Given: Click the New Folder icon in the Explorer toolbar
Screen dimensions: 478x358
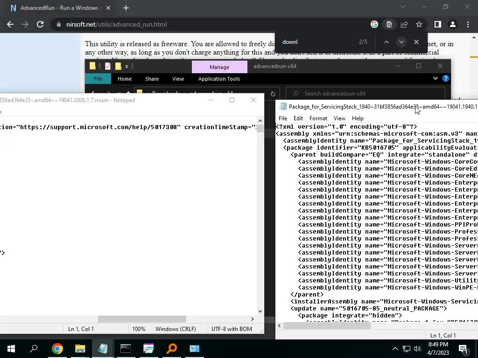Looking at the screenshot, I should (x=118, y=66).
